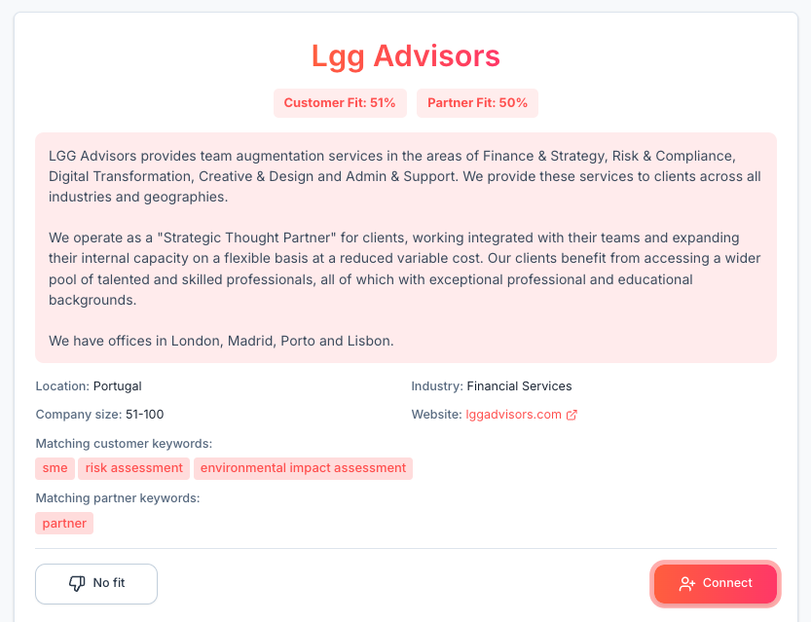Image resolution: width=811 pixels, height=622 pixels.
Task: Select the Partner Fit 50% badge
Action: (477, 103)
